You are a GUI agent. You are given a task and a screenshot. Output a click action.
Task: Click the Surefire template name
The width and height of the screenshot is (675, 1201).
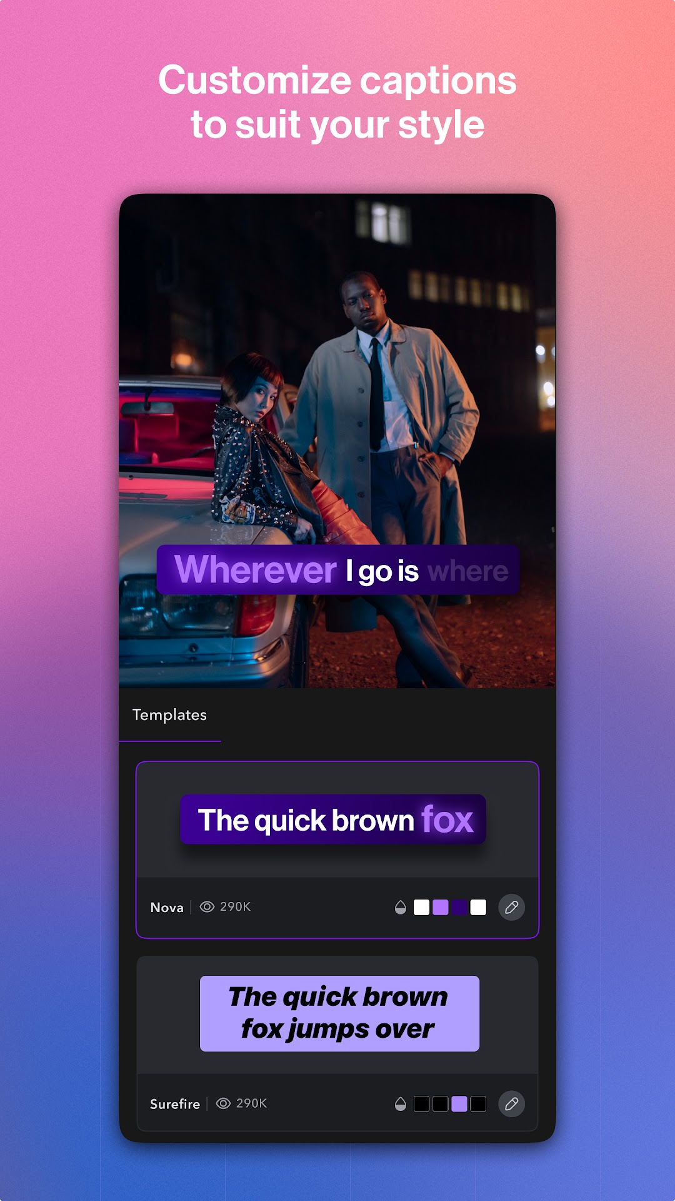(x=175, y=1104)
